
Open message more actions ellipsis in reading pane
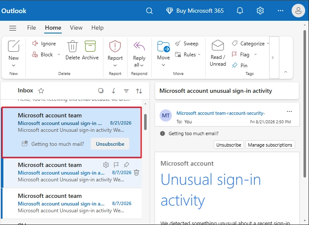click(290, 111)
